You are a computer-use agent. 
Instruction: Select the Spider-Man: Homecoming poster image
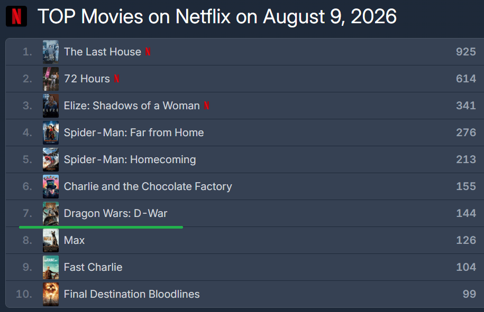pyautogui.click(x=51, y=159)
